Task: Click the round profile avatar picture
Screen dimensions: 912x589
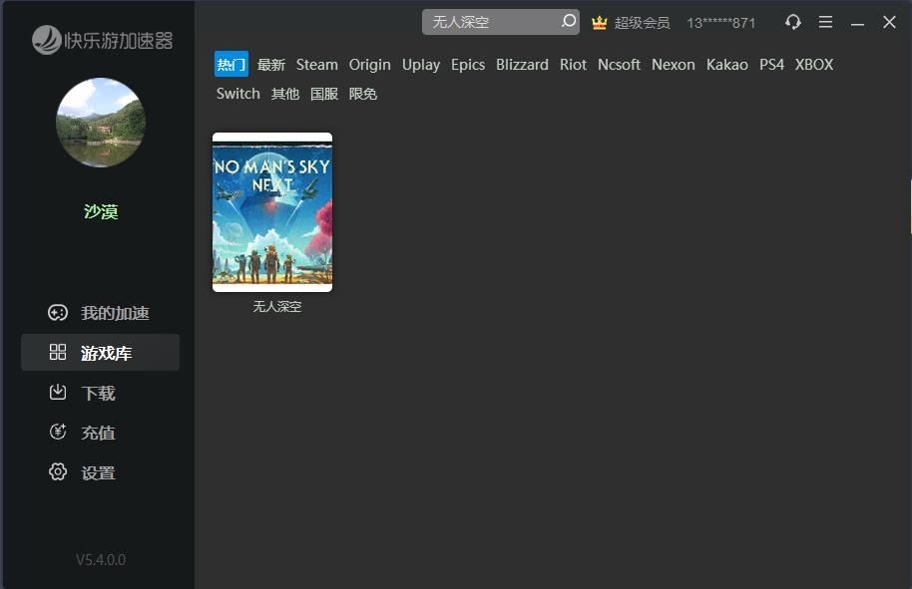Action: [x=101, y=123]
